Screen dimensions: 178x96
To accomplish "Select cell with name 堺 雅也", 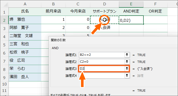I will pyautogui.click(x=25, y=20).
